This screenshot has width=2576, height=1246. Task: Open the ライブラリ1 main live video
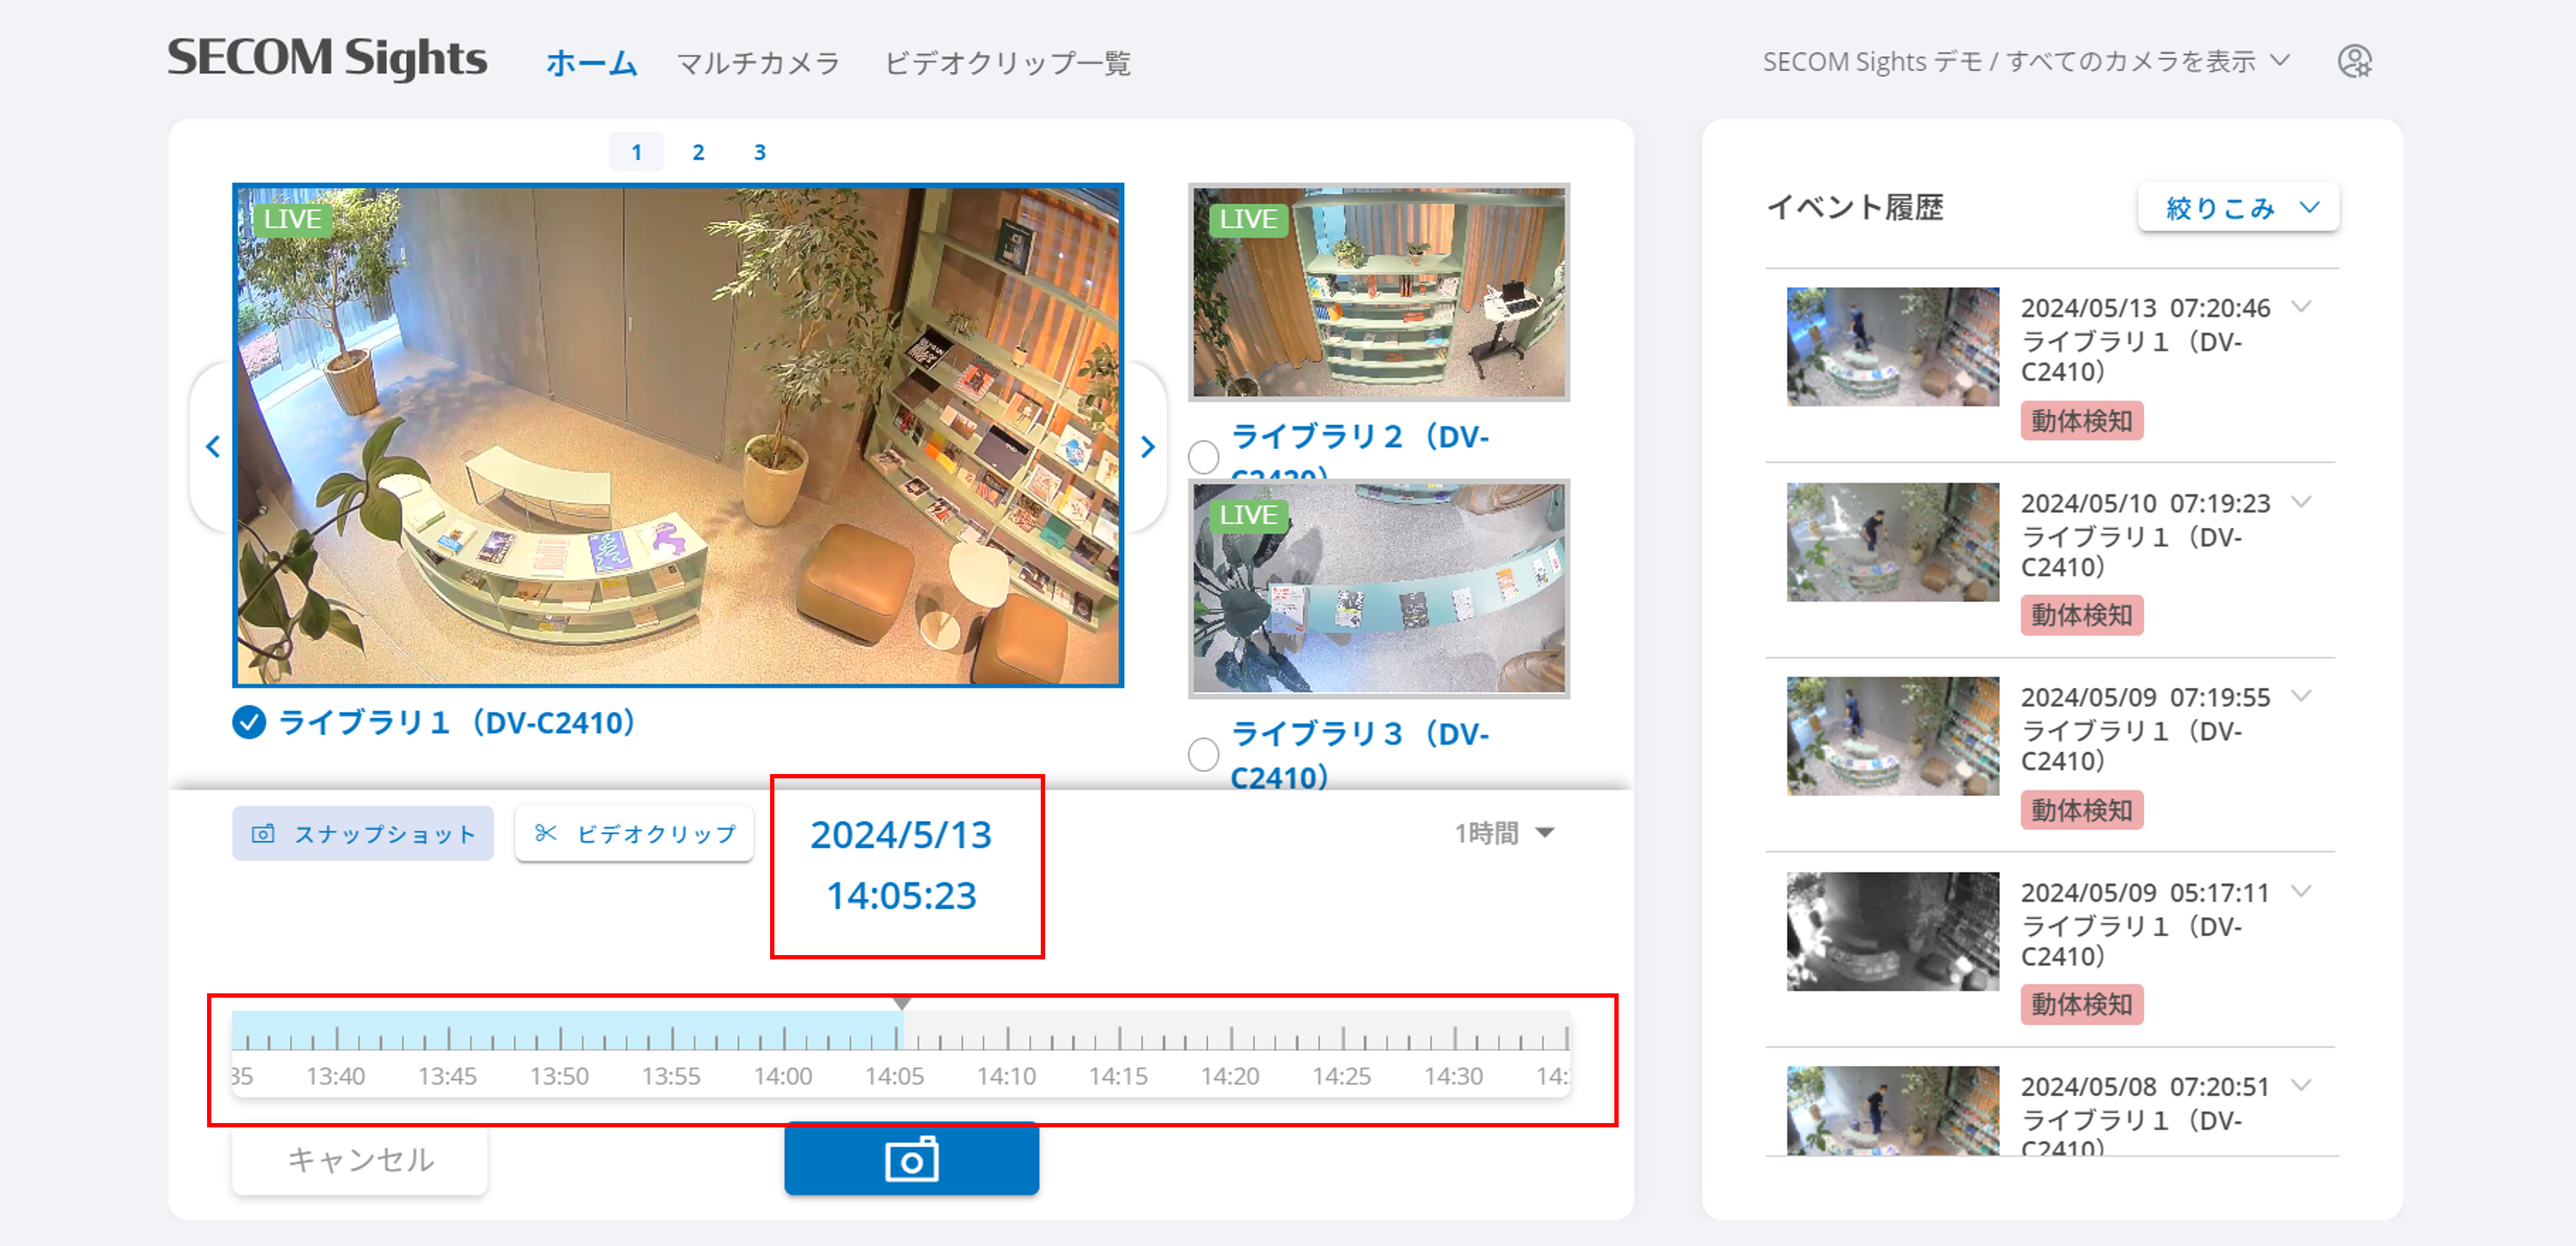678,436
